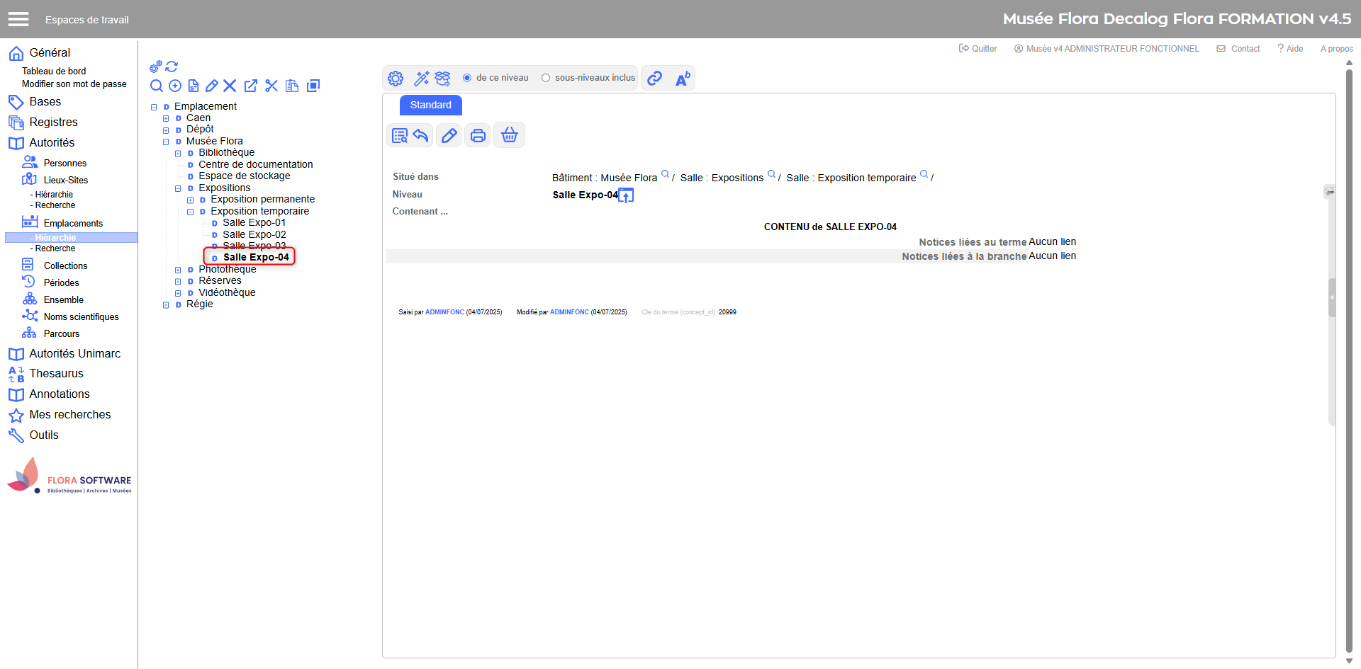Open the printer icon in record toolbar
Viewport: 1361px width, 669px height.
(478, 135)
